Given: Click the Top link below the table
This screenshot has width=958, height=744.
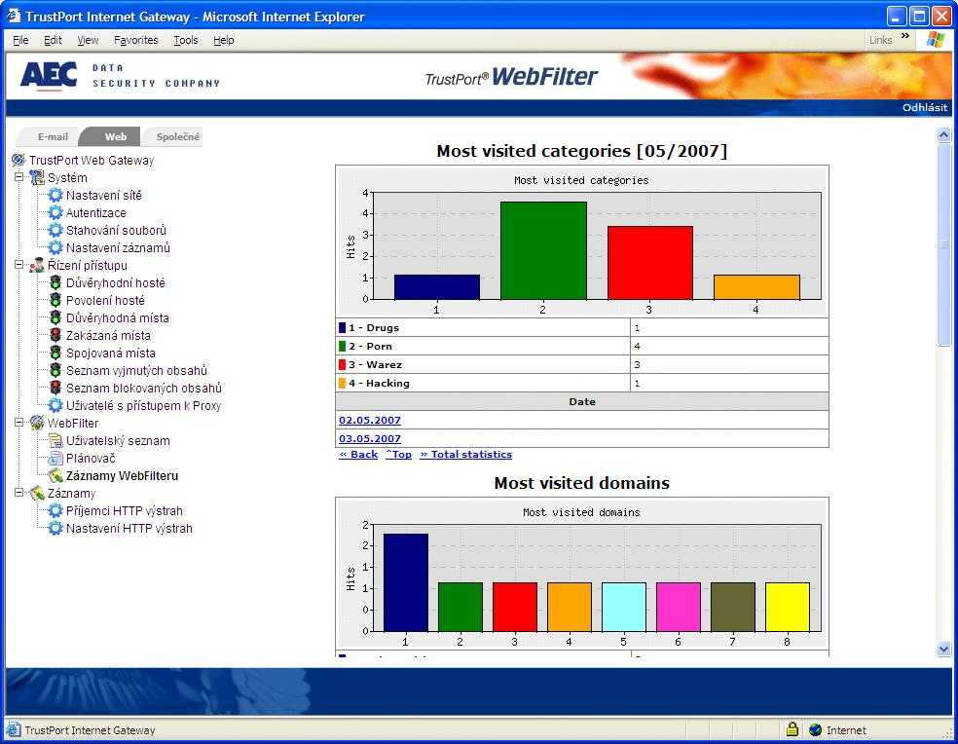Looking at the screenshot, I should pyautogui.click(x=399, y=454).
